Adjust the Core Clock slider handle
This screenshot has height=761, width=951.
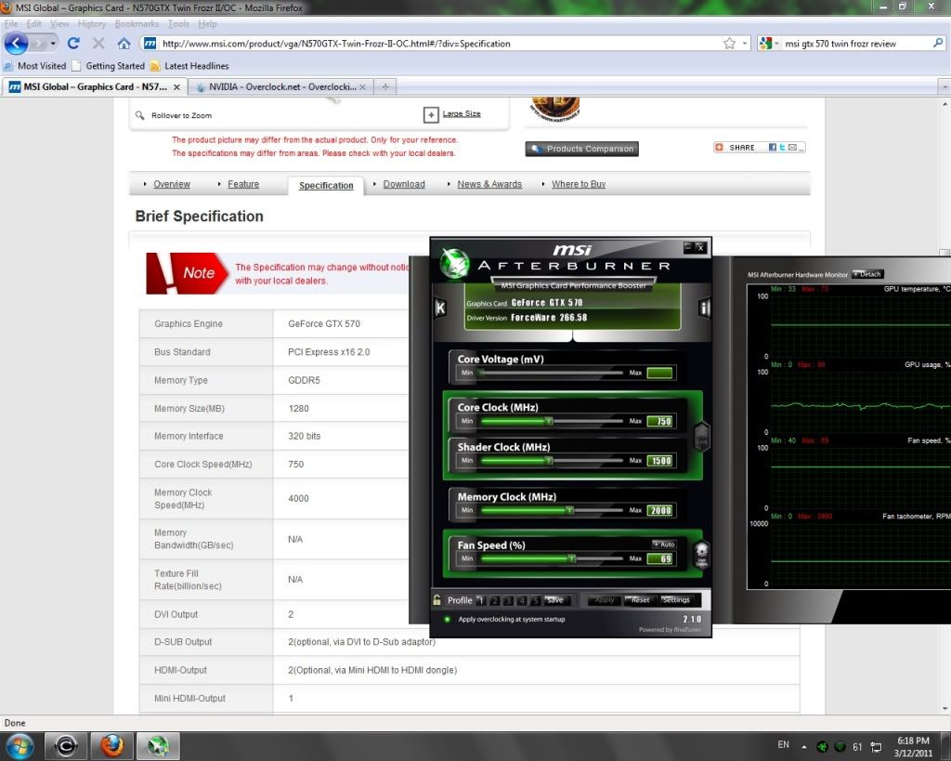(x=549, y=421)
